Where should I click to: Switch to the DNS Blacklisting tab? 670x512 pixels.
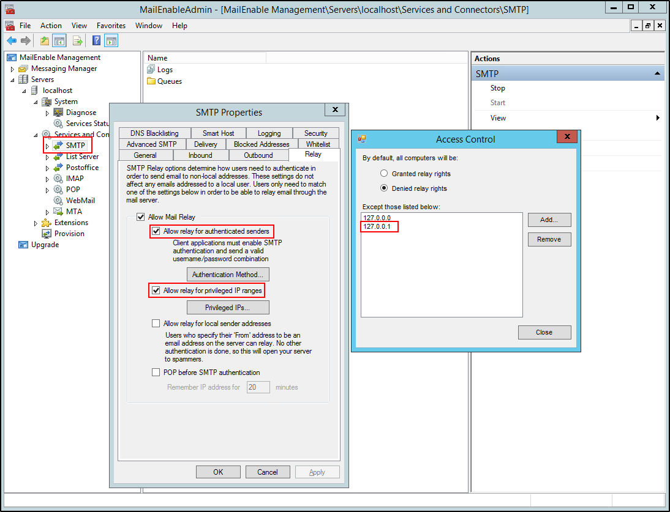154,133
